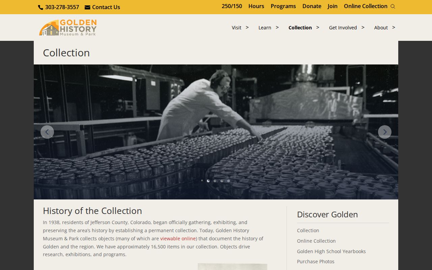Select the third slideshow dot
The height and width of the screenshot is (270, 432).
click(215, 181)
